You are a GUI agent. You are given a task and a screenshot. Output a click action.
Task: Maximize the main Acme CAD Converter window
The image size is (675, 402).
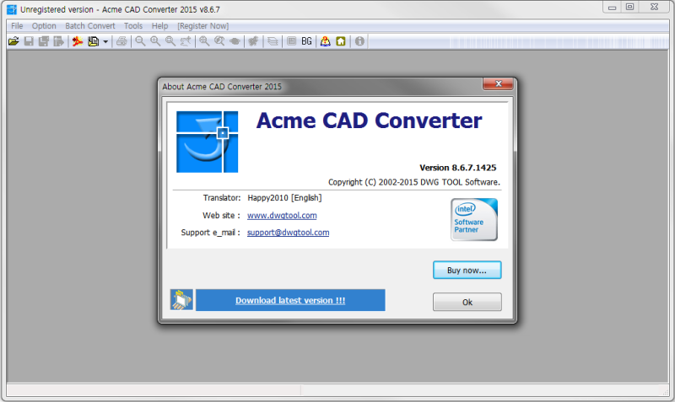(629, 7)
